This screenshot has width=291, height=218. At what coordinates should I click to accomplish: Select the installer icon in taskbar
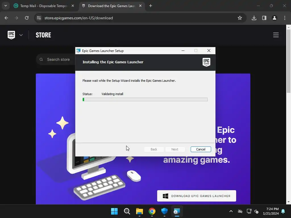pos(177,211)
